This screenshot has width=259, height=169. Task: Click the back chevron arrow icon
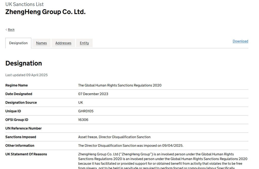coord(6,30)
